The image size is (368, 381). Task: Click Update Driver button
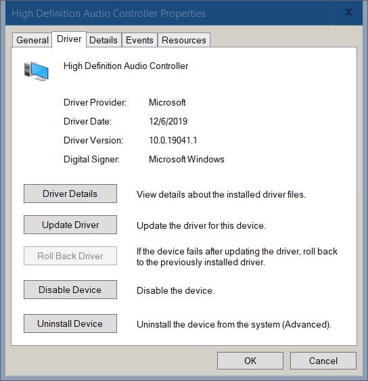(70, 225)
